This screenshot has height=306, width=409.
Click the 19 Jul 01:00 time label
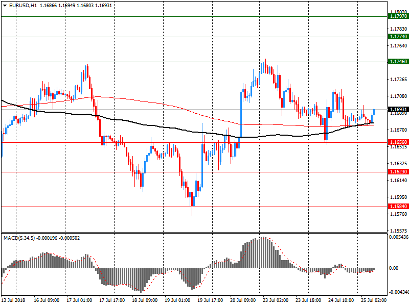pos(177,300)
